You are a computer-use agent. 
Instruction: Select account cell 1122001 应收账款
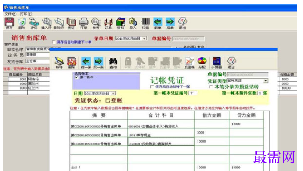[x=161, y=142]
